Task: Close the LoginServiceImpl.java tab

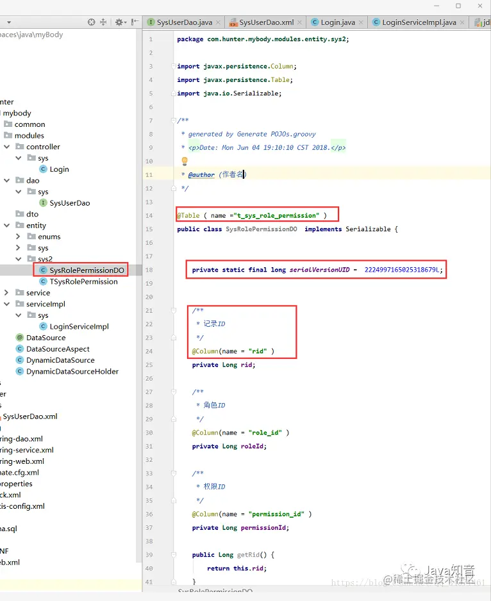Action: click(x=462, y=22)
